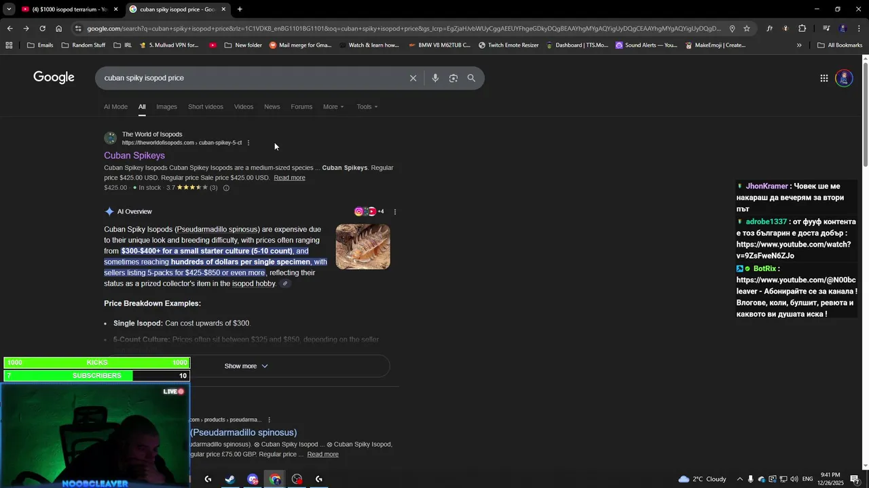Open the BMW V8 M62TUB bookmark

pyautogui.click(x=439, y=45)
